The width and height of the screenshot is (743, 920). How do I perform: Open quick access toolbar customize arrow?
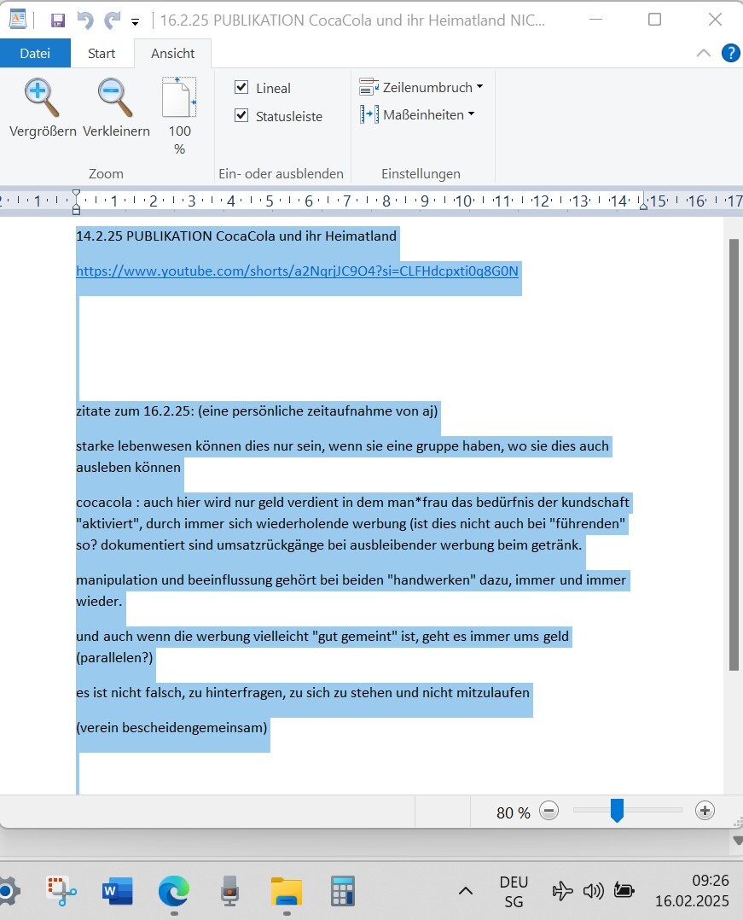tap(136, 22)
